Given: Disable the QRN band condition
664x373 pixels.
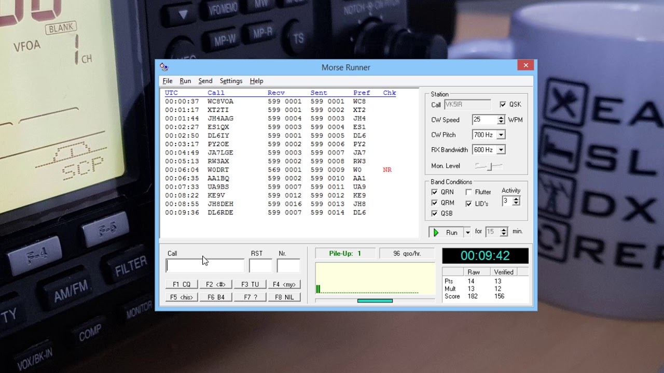Looking at the screenshot, I should (x=434, y=192).
